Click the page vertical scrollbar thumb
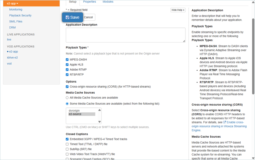 click(x=253, y=56)
